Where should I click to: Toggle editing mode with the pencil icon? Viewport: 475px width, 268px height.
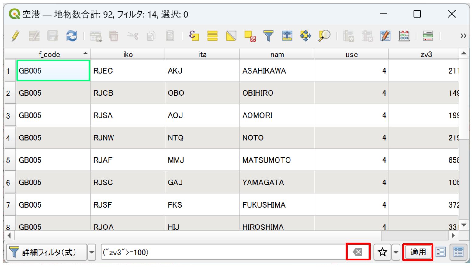[16, 36]
